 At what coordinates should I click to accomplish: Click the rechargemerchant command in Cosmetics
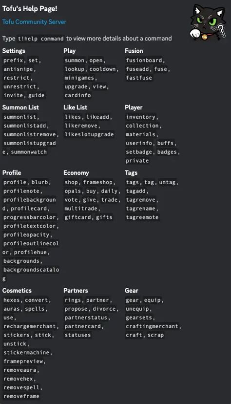click(29, 326)
